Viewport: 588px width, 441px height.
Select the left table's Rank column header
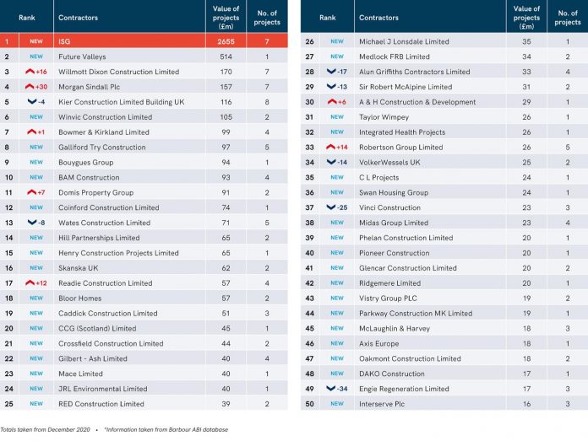click(27, 17)
